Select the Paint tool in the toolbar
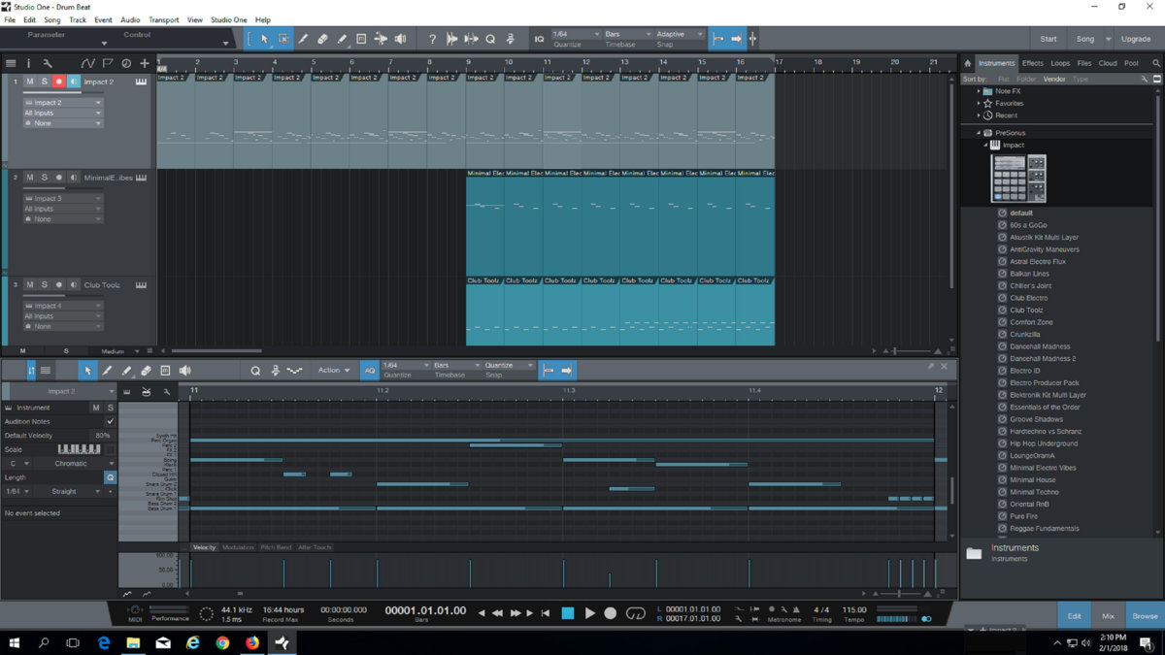1165x655 pixels. [342, 39]
